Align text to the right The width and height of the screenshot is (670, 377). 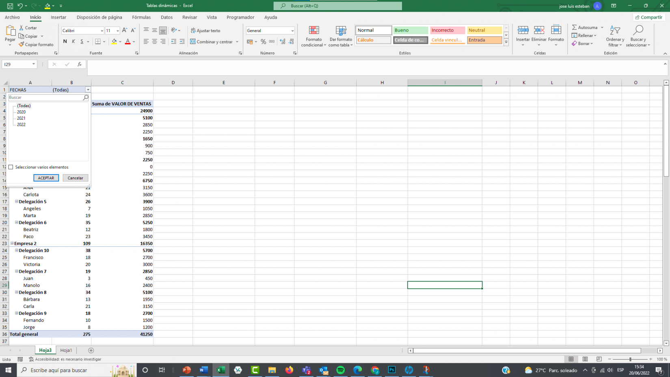(x=163, y=41)
